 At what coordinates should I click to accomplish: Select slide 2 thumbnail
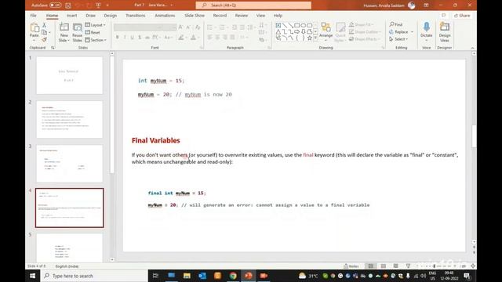click(70, 119)
